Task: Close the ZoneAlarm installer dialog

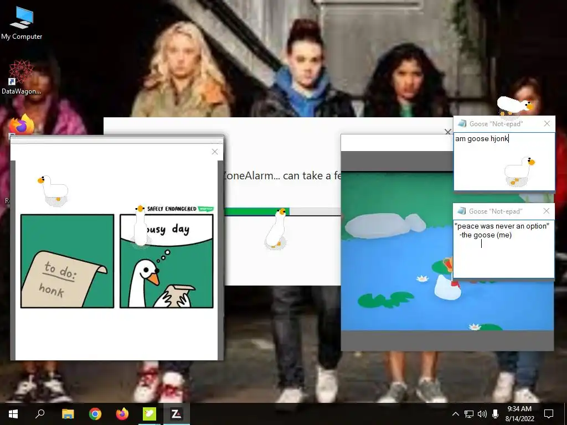Action: tap(447, 132)
